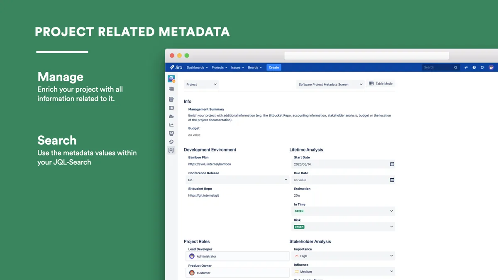The image size is (498, 280).
Task: Open the user profile avatar in header
Action: coord(491,67)
